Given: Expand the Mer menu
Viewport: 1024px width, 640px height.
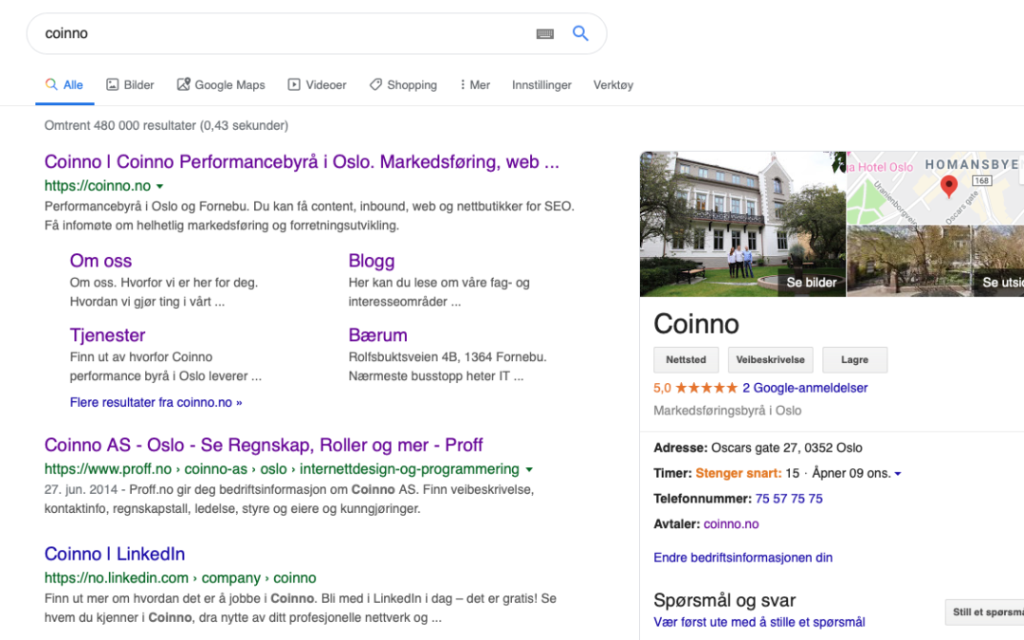Looking at the screenshot, I should (x=475, y=85).
